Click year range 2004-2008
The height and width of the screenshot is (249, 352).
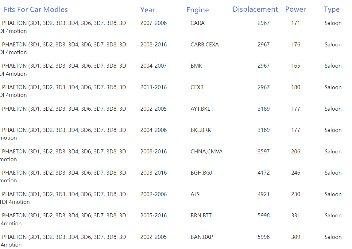coord(153,130)
